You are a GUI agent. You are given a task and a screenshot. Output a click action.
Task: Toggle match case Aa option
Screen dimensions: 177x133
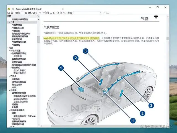click(x=107, y=13)
